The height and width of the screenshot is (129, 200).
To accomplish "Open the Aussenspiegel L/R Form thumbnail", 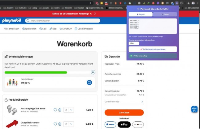I will (12, 110).
